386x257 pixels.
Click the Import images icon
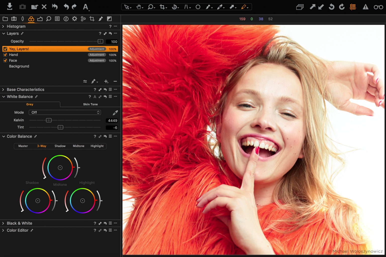(10, 7)
